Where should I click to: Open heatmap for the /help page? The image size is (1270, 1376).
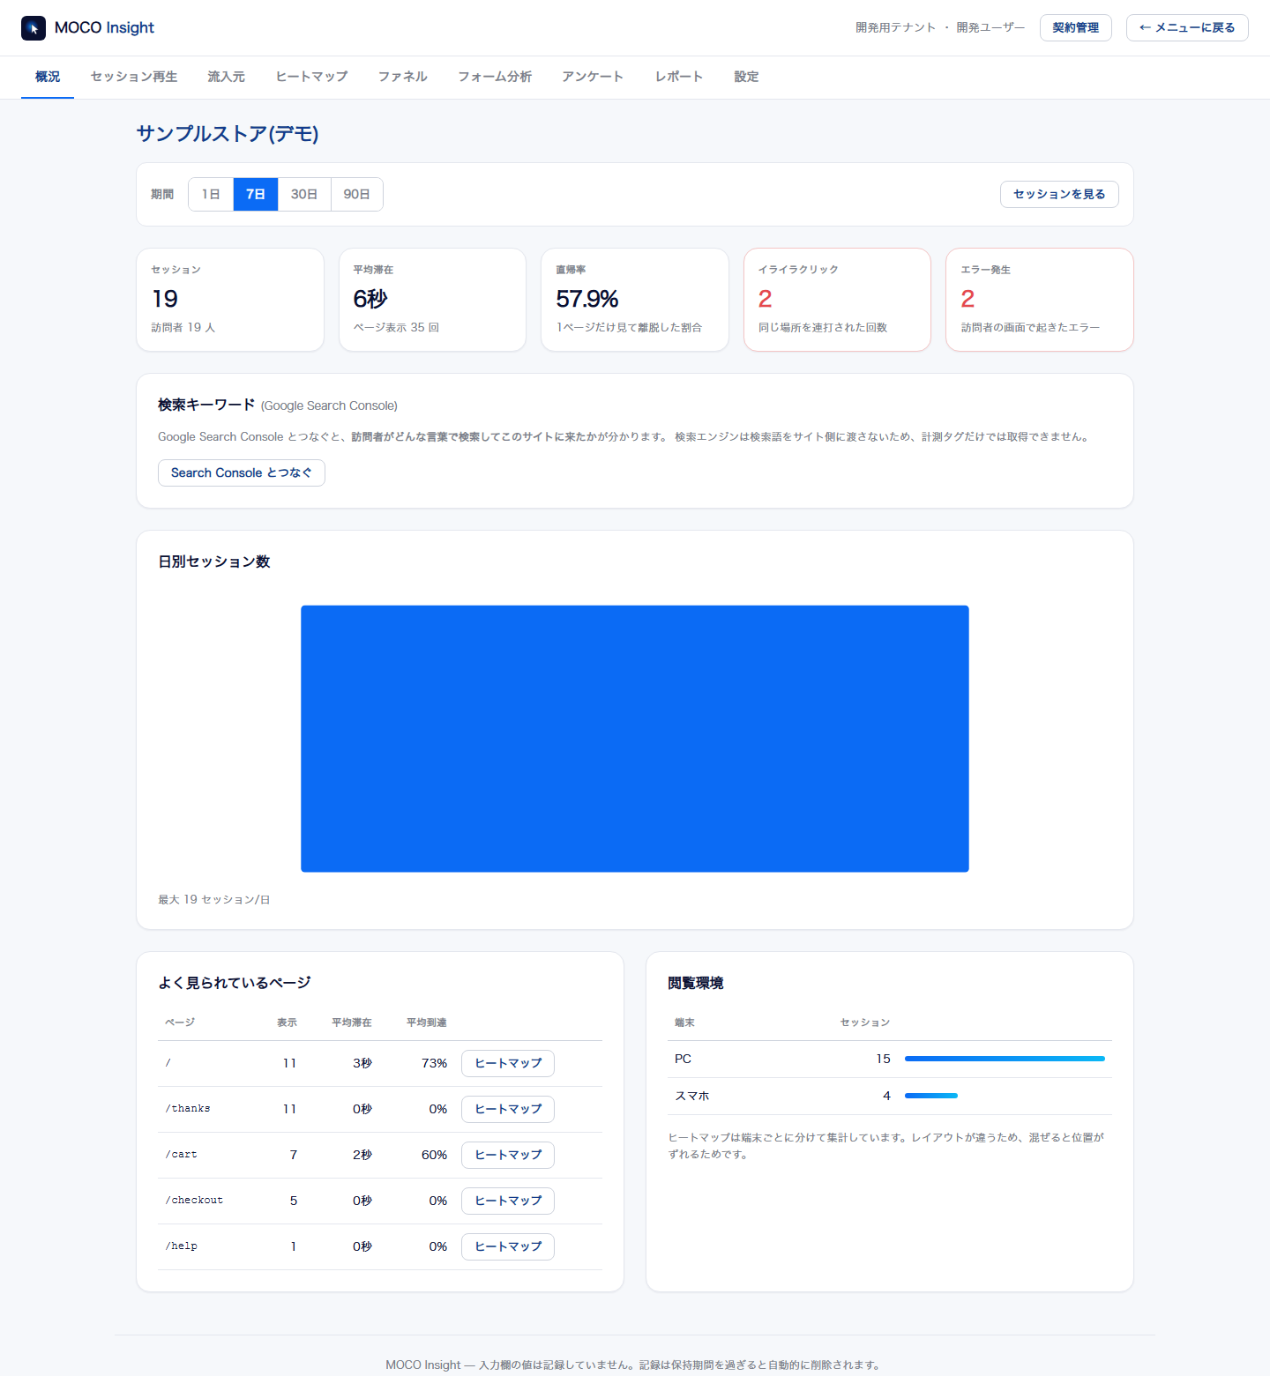508,1246
